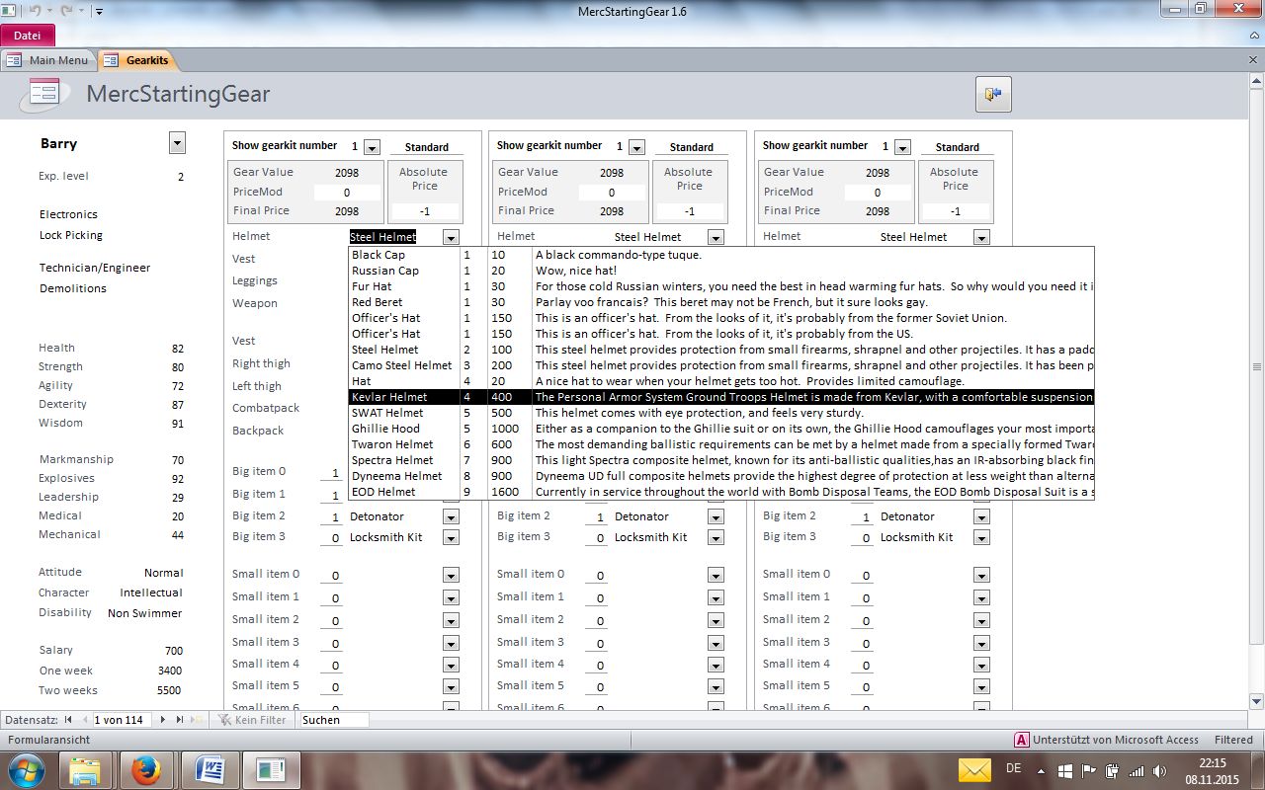Click the Kein Filter button
The image size is (1265, 790).
point(254,720)
